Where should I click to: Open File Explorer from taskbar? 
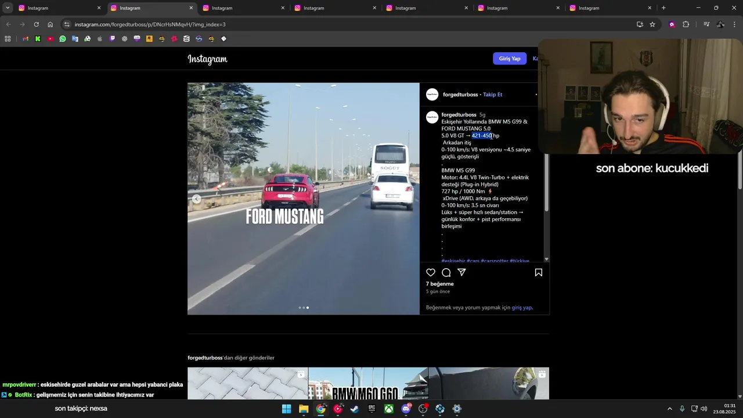pos(304,409)
